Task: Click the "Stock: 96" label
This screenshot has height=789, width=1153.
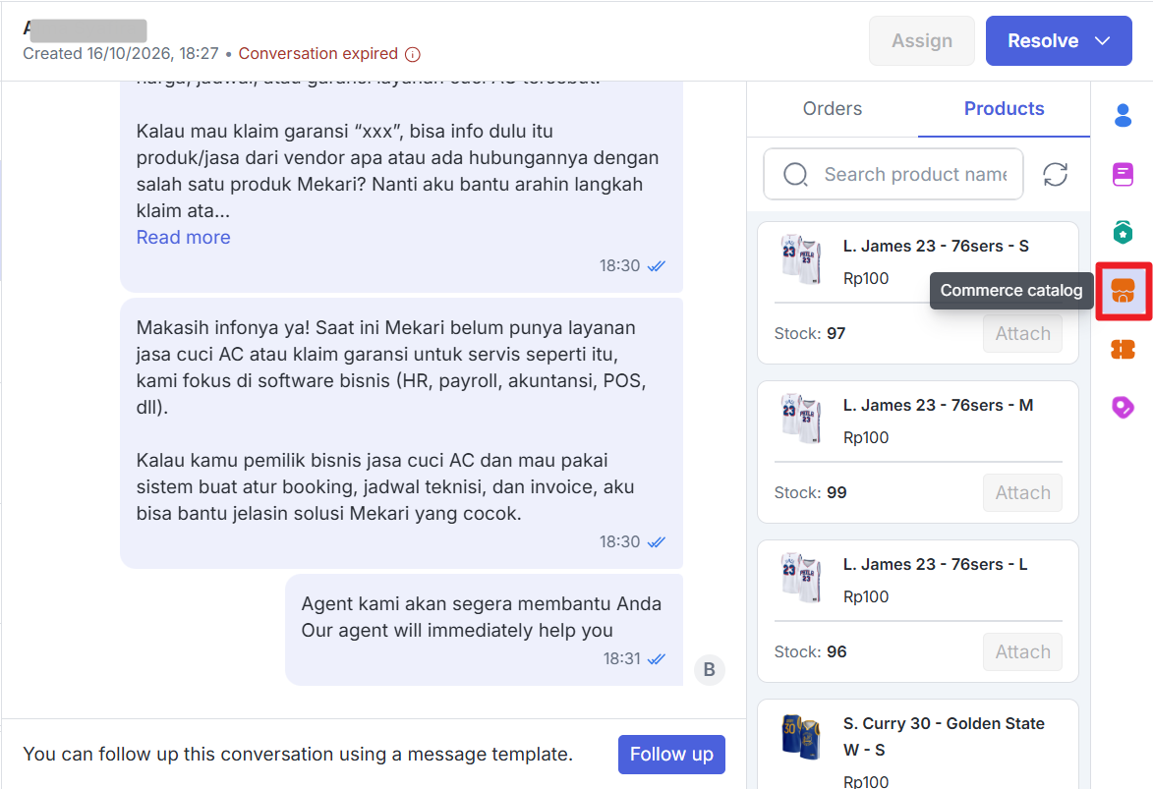Action: (810, 652)
